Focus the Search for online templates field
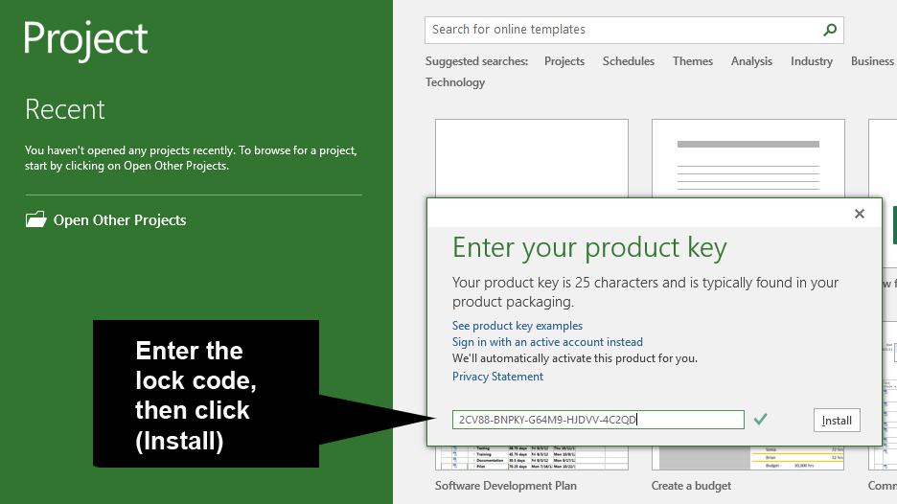 pyautogui.click(x=633, y=30)
